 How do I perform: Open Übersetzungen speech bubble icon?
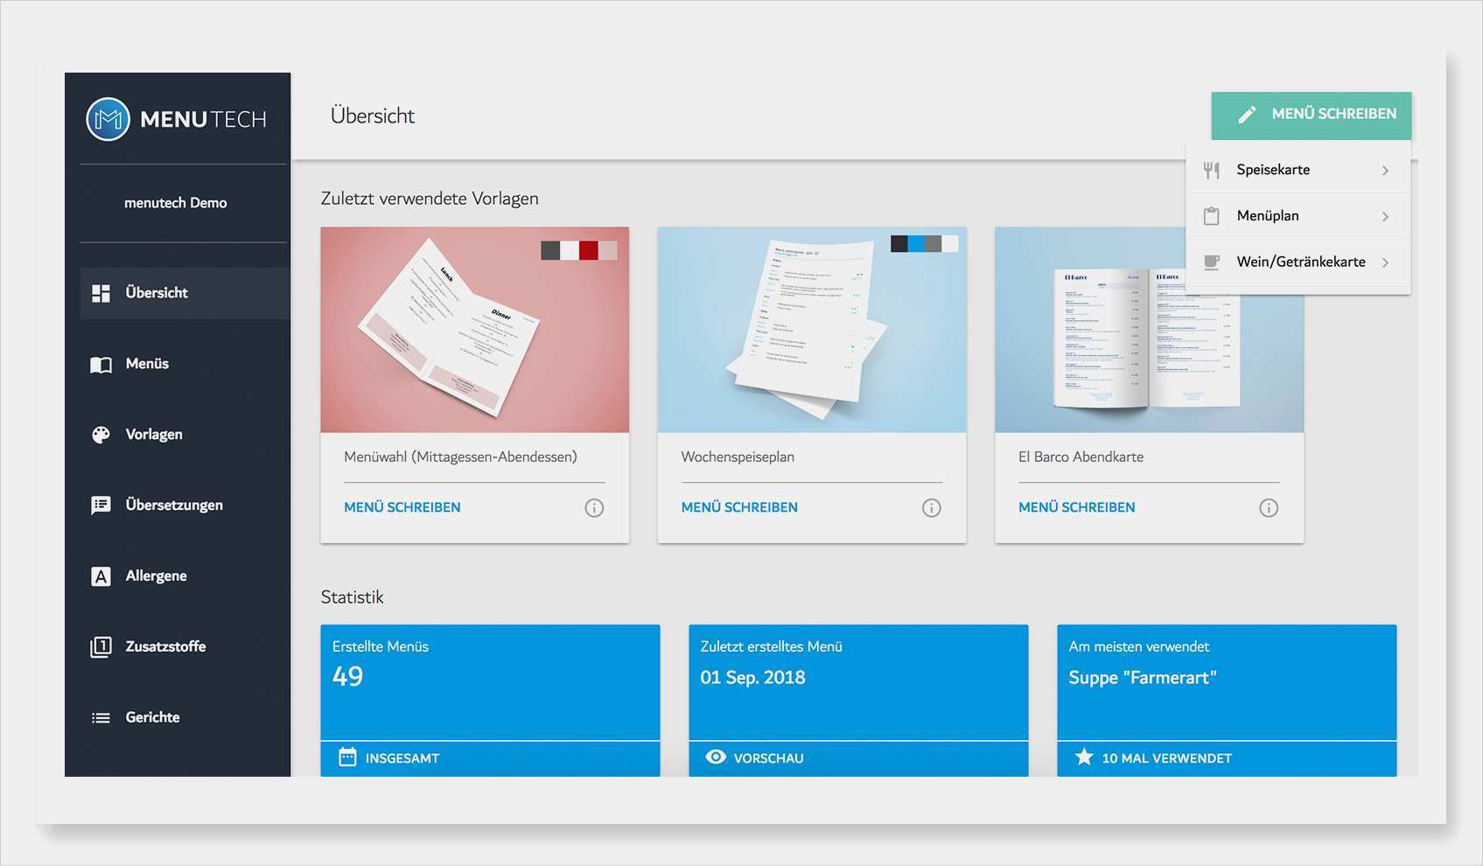tap(101, 506)
